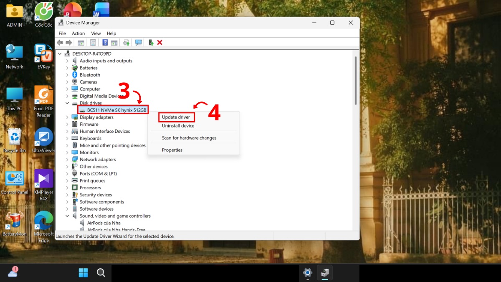Select the Monitors tree item
Screen dimensions: 501x282
89,152
